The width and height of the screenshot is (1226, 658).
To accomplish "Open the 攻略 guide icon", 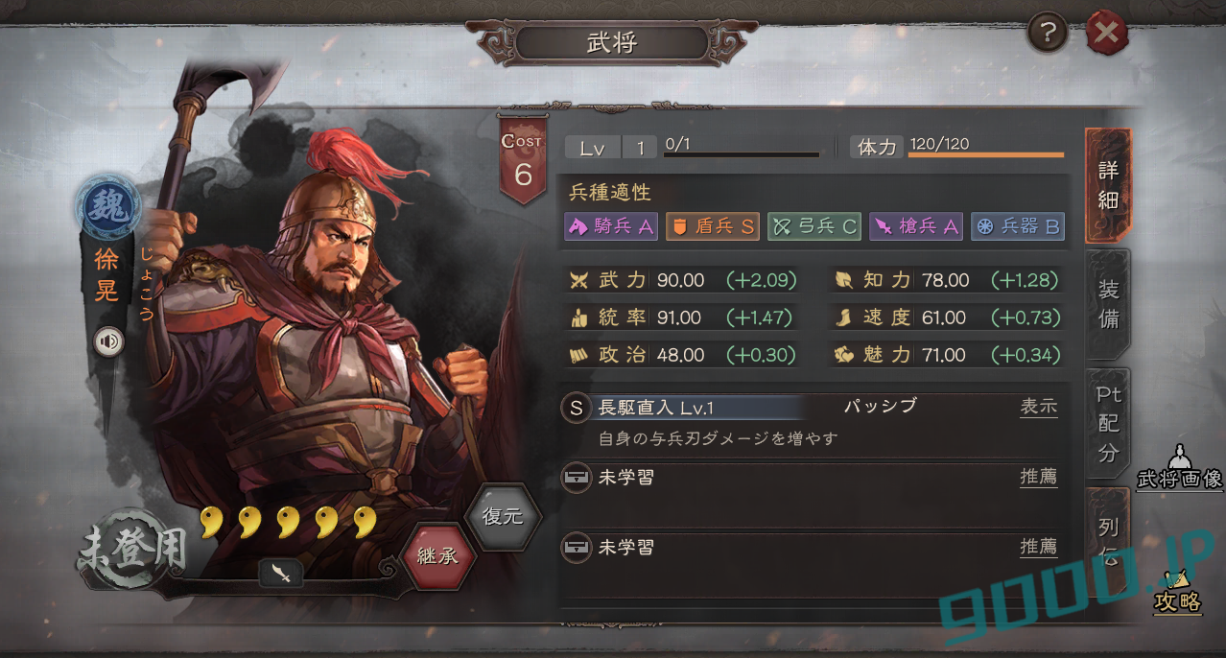I will click(1177, 591).
